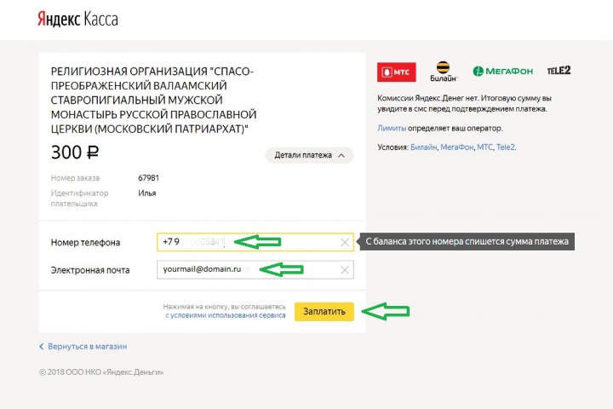613x409 pixels.
Task: Open the Лимиты link
Action: tap(392, 128)
